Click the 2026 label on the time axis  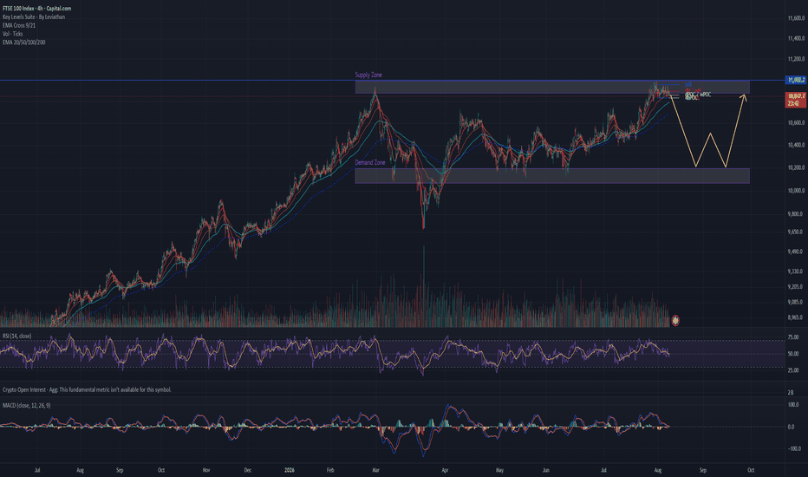pyautogui.click(x=290, y=470)
